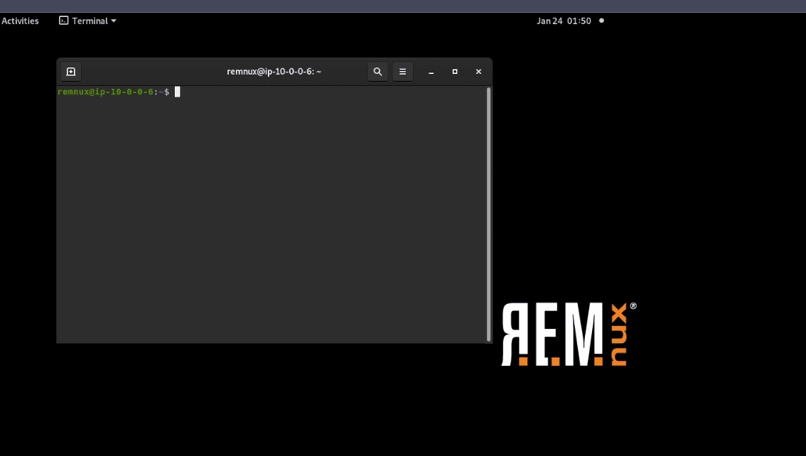This screenshot has width=806, height=456.
Task: Open a new terminal tab
Action: 70,72
